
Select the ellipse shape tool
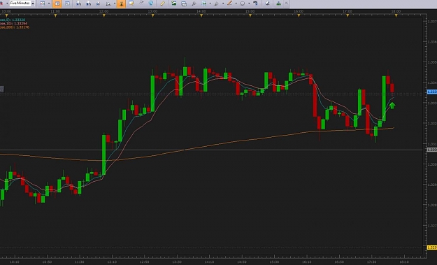tap(243, 3)
